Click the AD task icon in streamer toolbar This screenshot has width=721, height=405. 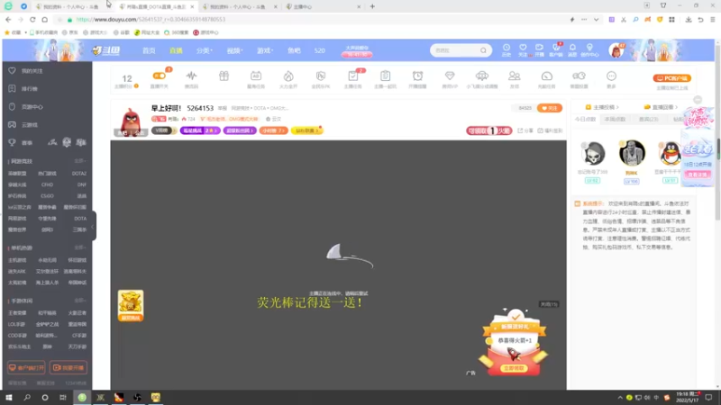(x=256, y=76)
